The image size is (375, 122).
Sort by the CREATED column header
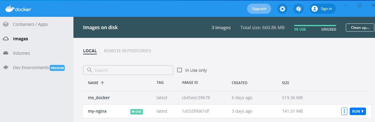coord(240,83)
